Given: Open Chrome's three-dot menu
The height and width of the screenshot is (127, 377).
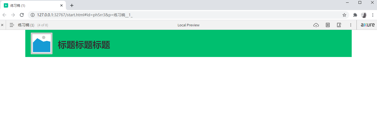Looking at the screenshot, I should pos(373,15).
